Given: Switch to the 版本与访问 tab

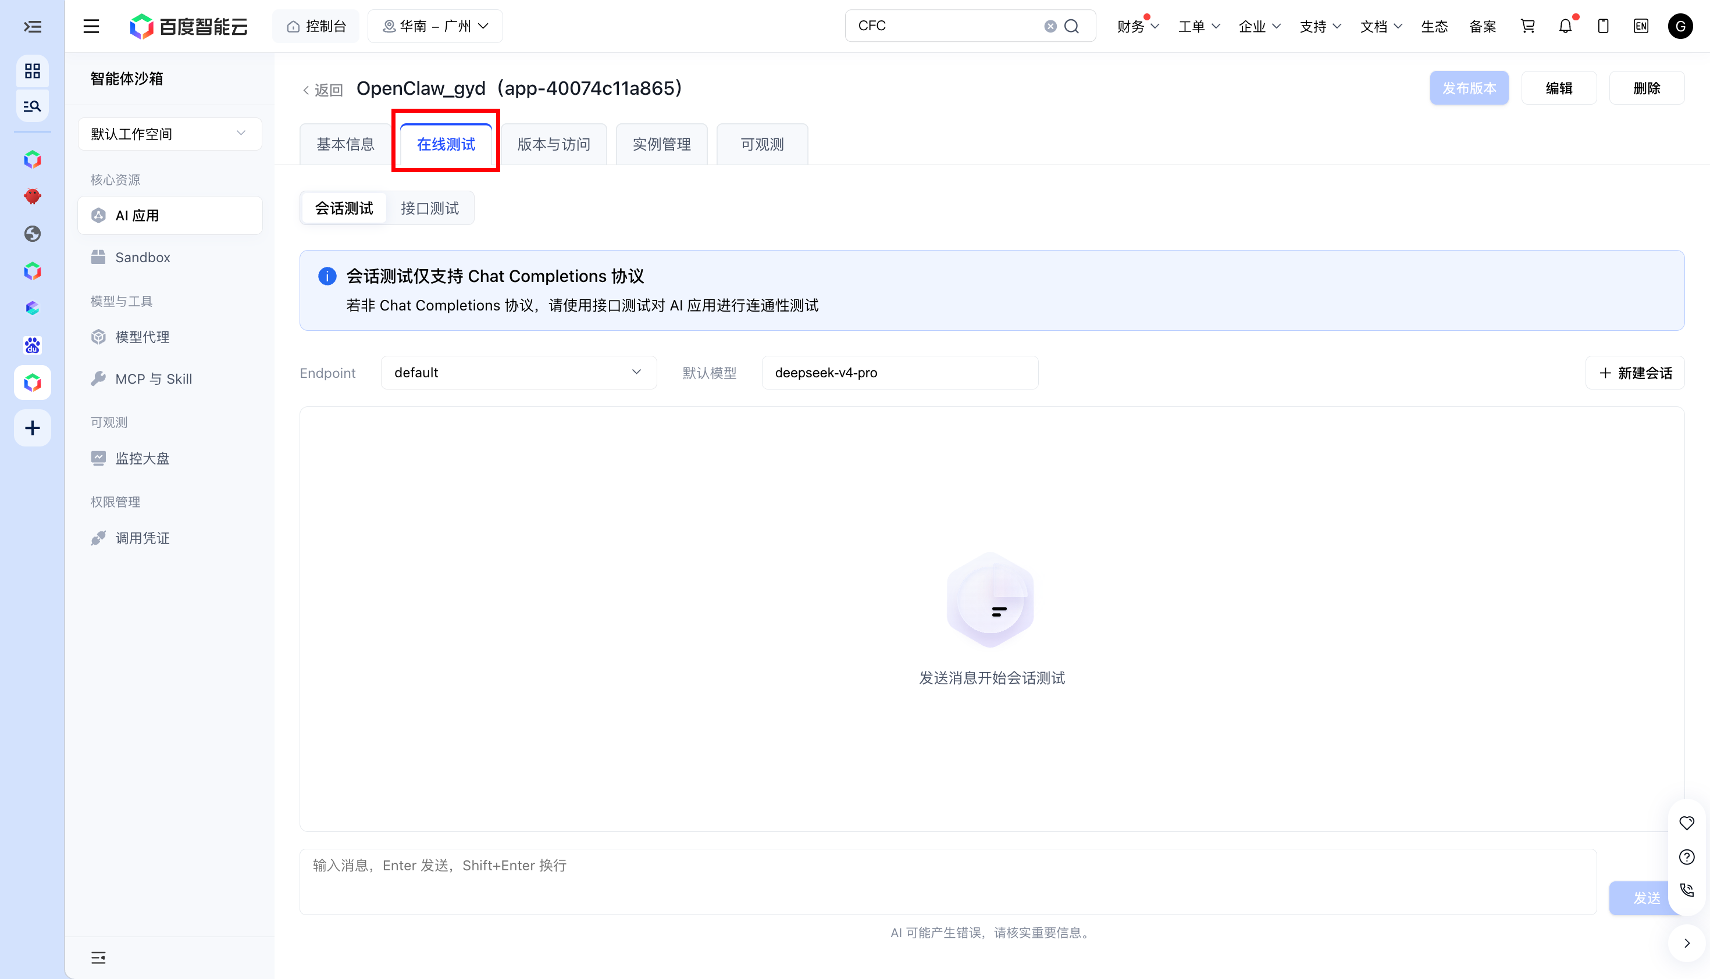Looking at the screenshot, I should tap(554, 144).
